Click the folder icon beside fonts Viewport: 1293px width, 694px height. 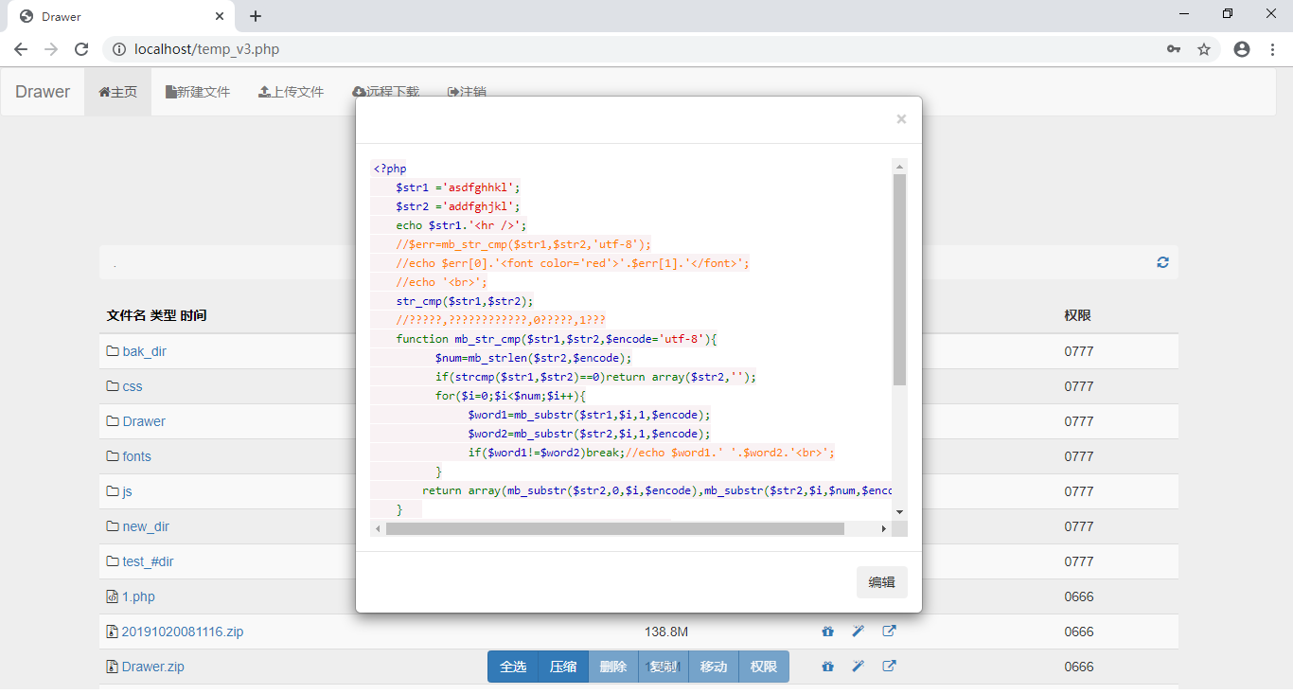point(113,456)
